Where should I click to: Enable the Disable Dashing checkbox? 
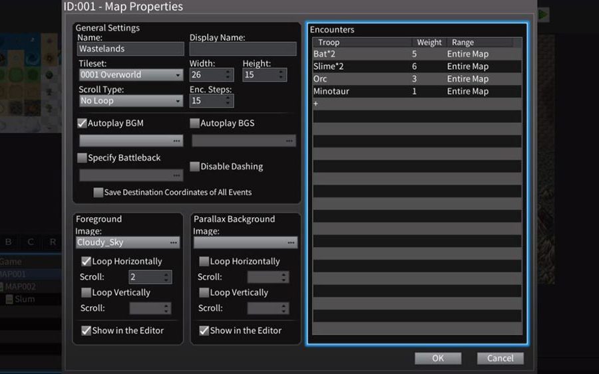pos(195,167)
